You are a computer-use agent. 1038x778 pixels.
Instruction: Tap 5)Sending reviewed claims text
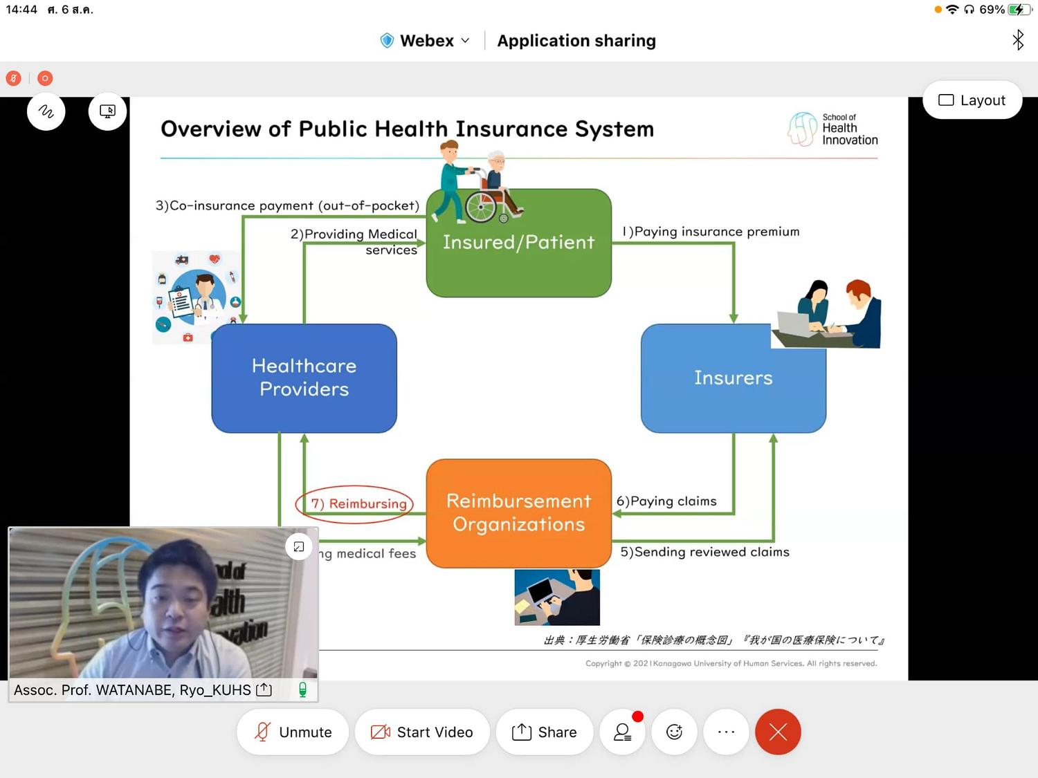704,552
